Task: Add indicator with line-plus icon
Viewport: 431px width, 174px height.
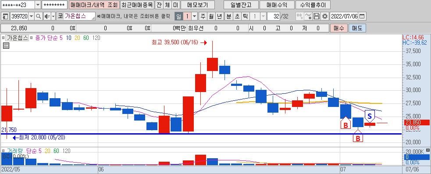Action: click(308, 16)
